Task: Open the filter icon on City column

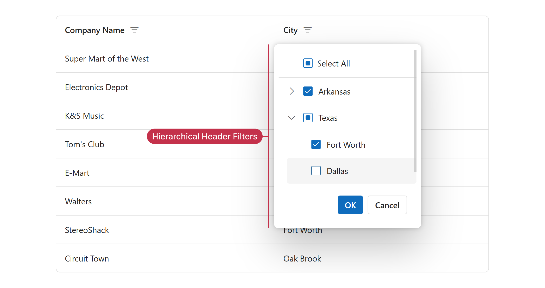Action: coord(308,30)
